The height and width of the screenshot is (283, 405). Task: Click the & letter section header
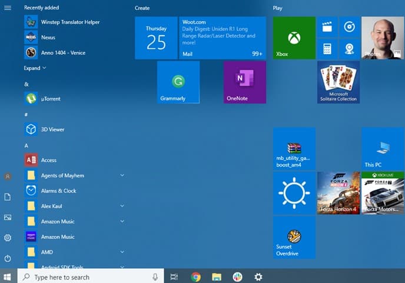(26, 84)
